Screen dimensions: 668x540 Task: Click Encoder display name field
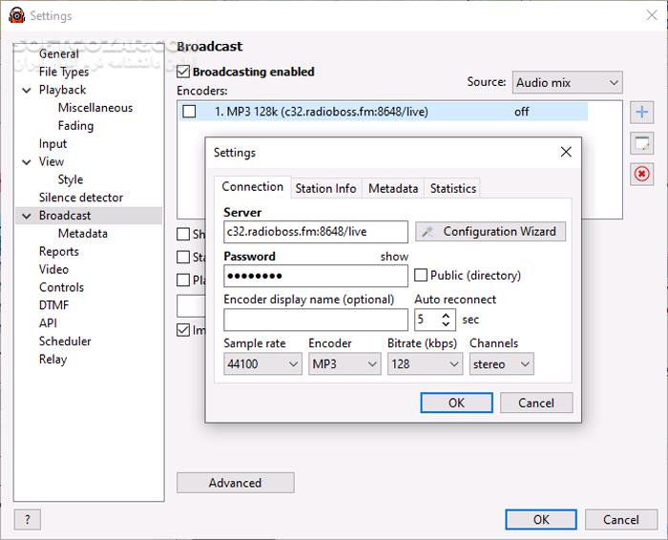pos(316,320)
